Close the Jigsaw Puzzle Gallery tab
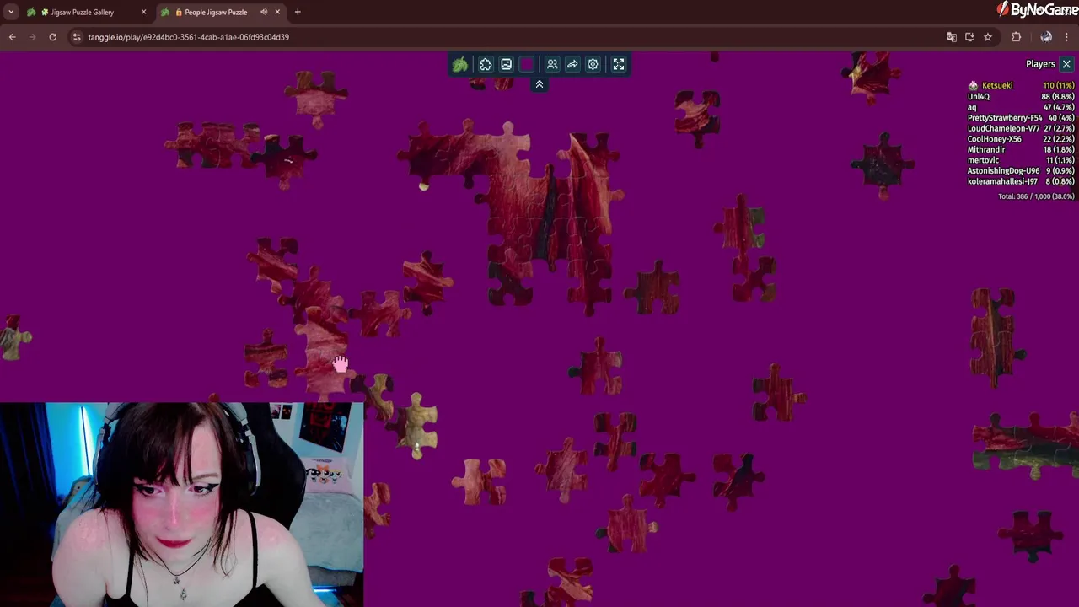The image size is (1079, 607). (143, 12)
